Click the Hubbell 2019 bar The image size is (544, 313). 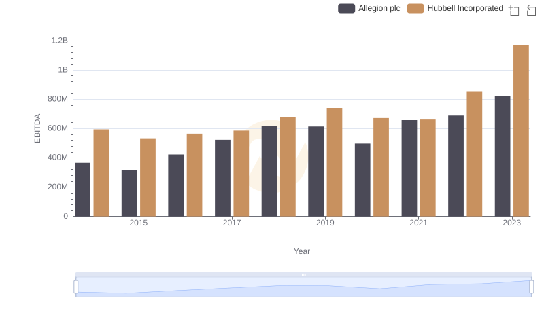pyautogui.click(x=335, y=162)
